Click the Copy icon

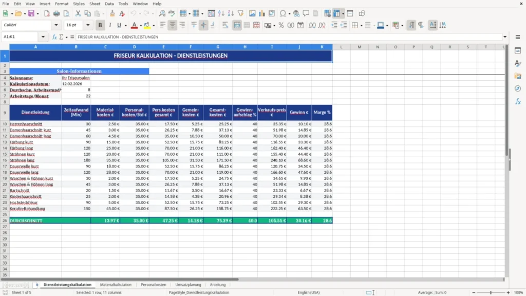(87, 13)
